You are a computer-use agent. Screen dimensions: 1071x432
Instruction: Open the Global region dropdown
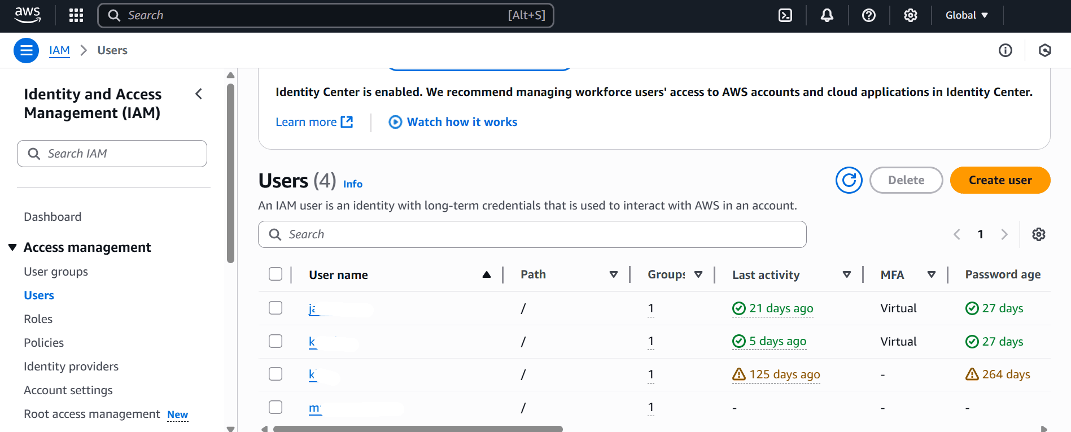[967, 15]
